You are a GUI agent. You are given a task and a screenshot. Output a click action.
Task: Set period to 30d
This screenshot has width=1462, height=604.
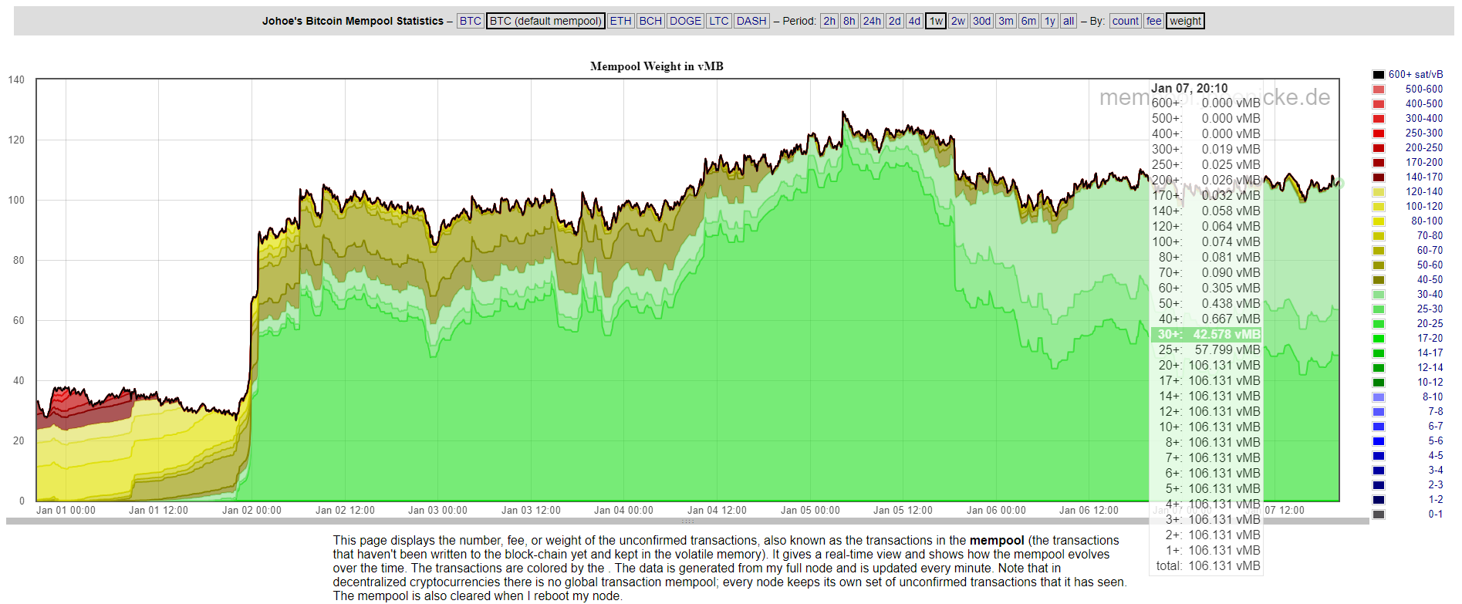pos(981,21)
